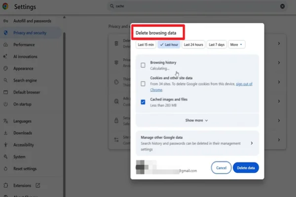Click the Search engine magnifier icon
The height and width of the screenshot is (197, 296).
click(x=5, y=80)
